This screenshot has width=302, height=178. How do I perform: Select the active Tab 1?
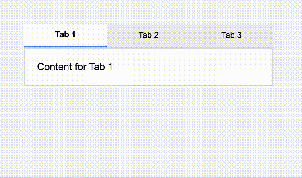click(x=65, y=35)
